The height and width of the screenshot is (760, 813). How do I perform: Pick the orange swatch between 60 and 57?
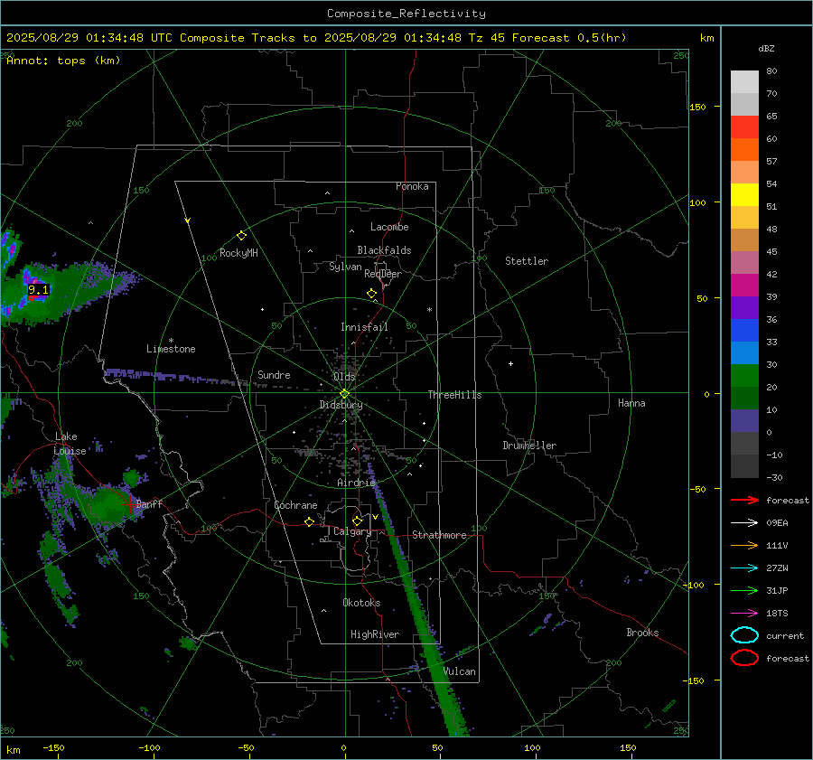click(x=744, y=150)
